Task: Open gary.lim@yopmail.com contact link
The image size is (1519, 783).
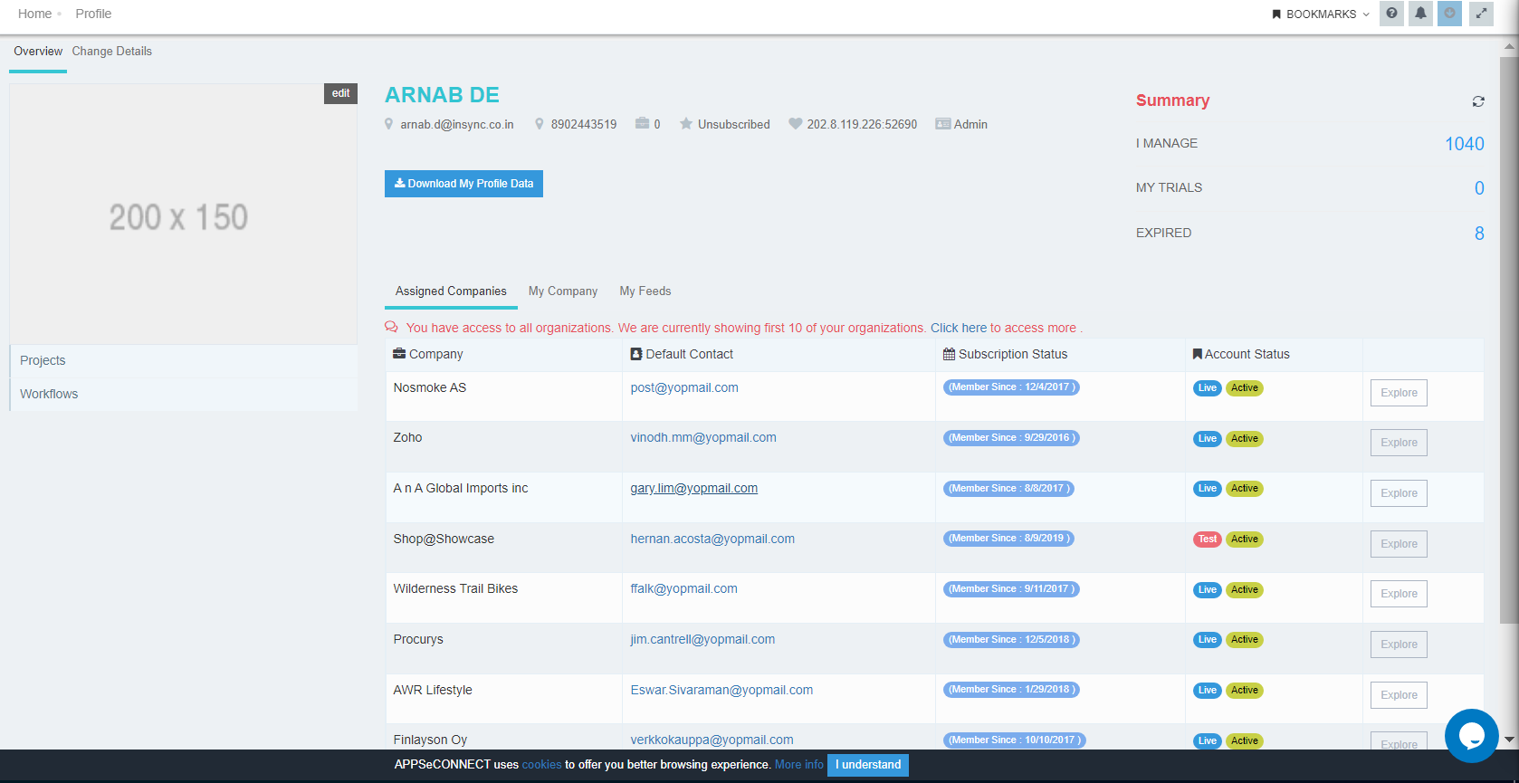Action: (694, 488)
